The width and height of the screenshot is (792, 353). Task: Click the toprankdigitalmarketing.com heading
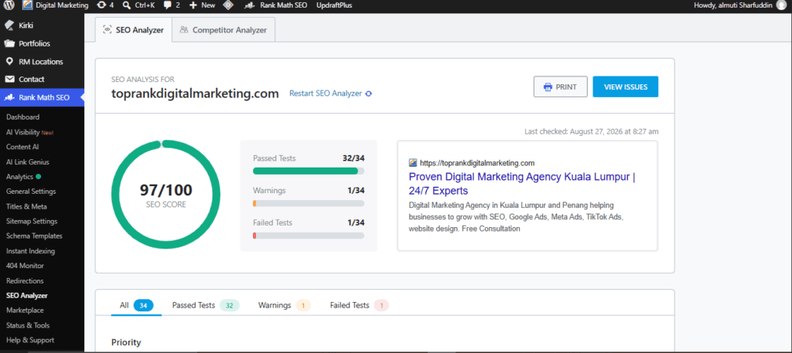[x=195, y=93]
